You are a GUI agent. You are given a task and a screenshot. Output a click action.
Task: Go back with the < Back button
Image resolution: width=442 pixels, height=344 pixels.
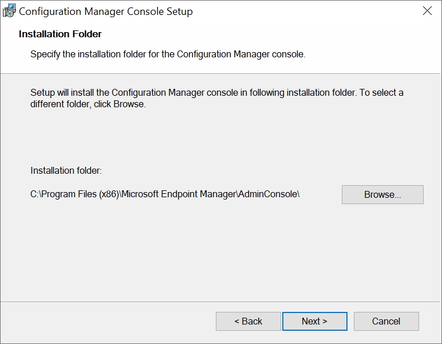(248, 321)
